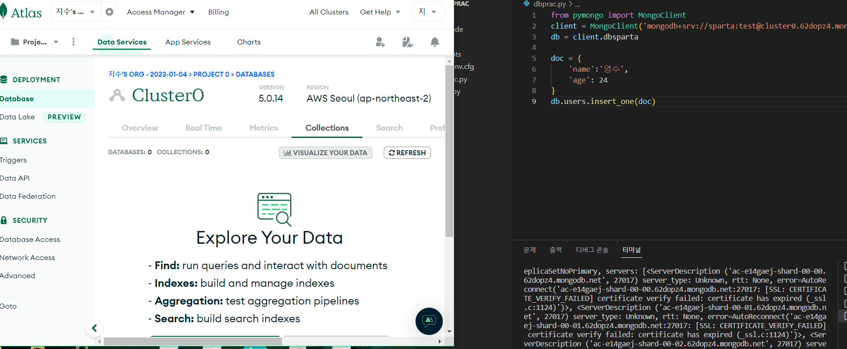Open the project activity feed icon
Image resolution: width=847 pixels, height=349 pixels.
pyautogui.click(x=407, y=42)
